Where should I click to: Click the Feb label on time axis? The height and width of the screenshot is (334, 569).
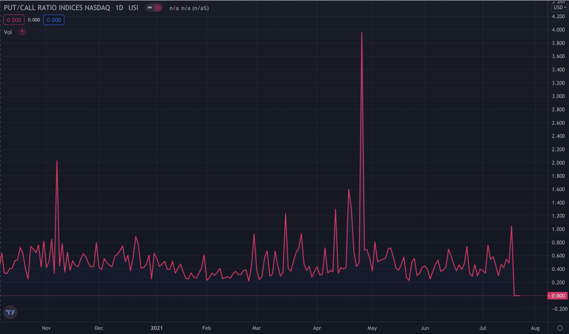pos(206,328)
